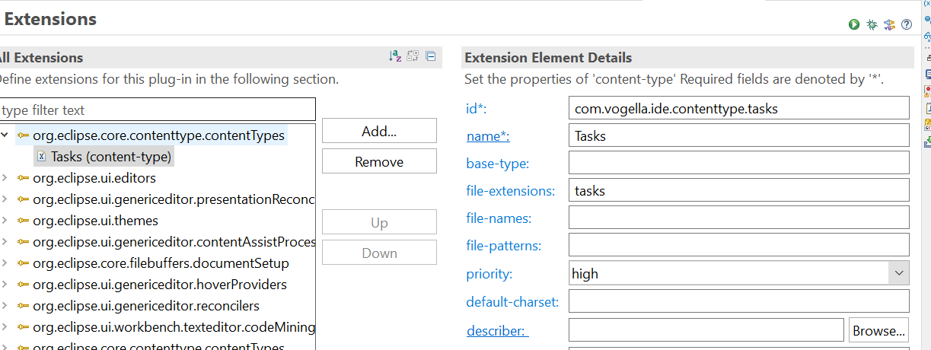Click the name*: hyperlink label
This screenshot has width=931, height=350.
pos(487,136)
